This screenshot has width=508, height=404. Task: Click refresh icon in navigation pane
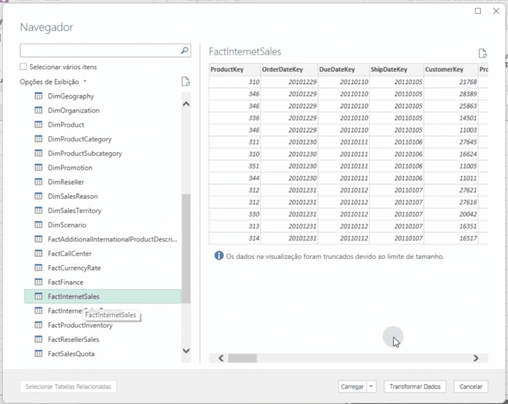point(186,82)
